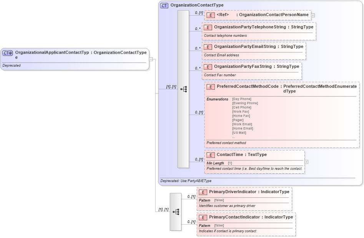The image size is (364, 238).
Task: Click the deprecation note 'Use PartyABIEType'
Action: click(x=184, y=181)
